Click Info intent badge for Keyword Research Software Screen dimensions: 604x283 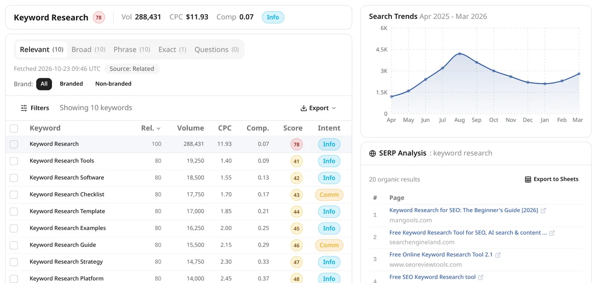[329, 178]
